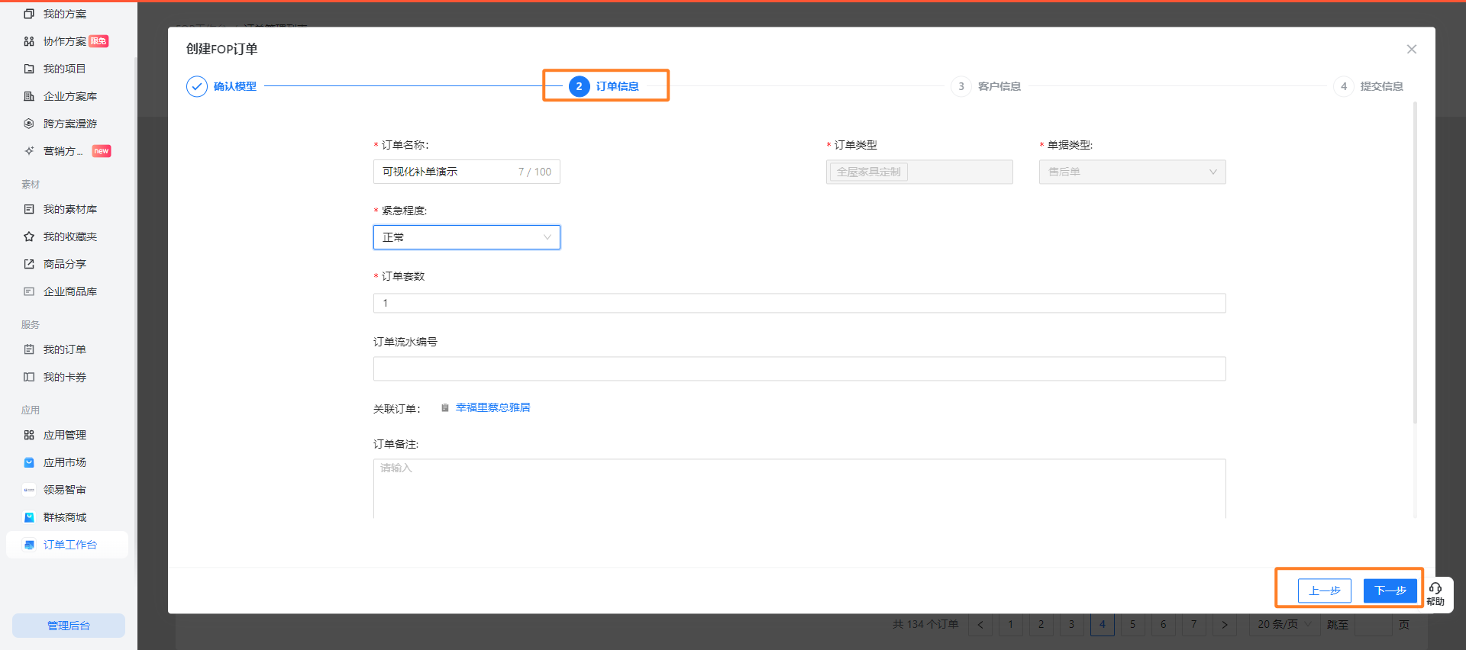Open the 单据类型 dropdown
The image size is (1466, 650).
1132,172
